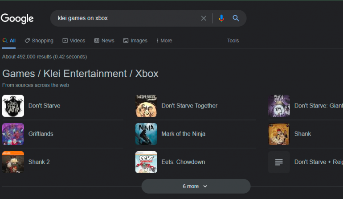Open the search Tools options

233,41
